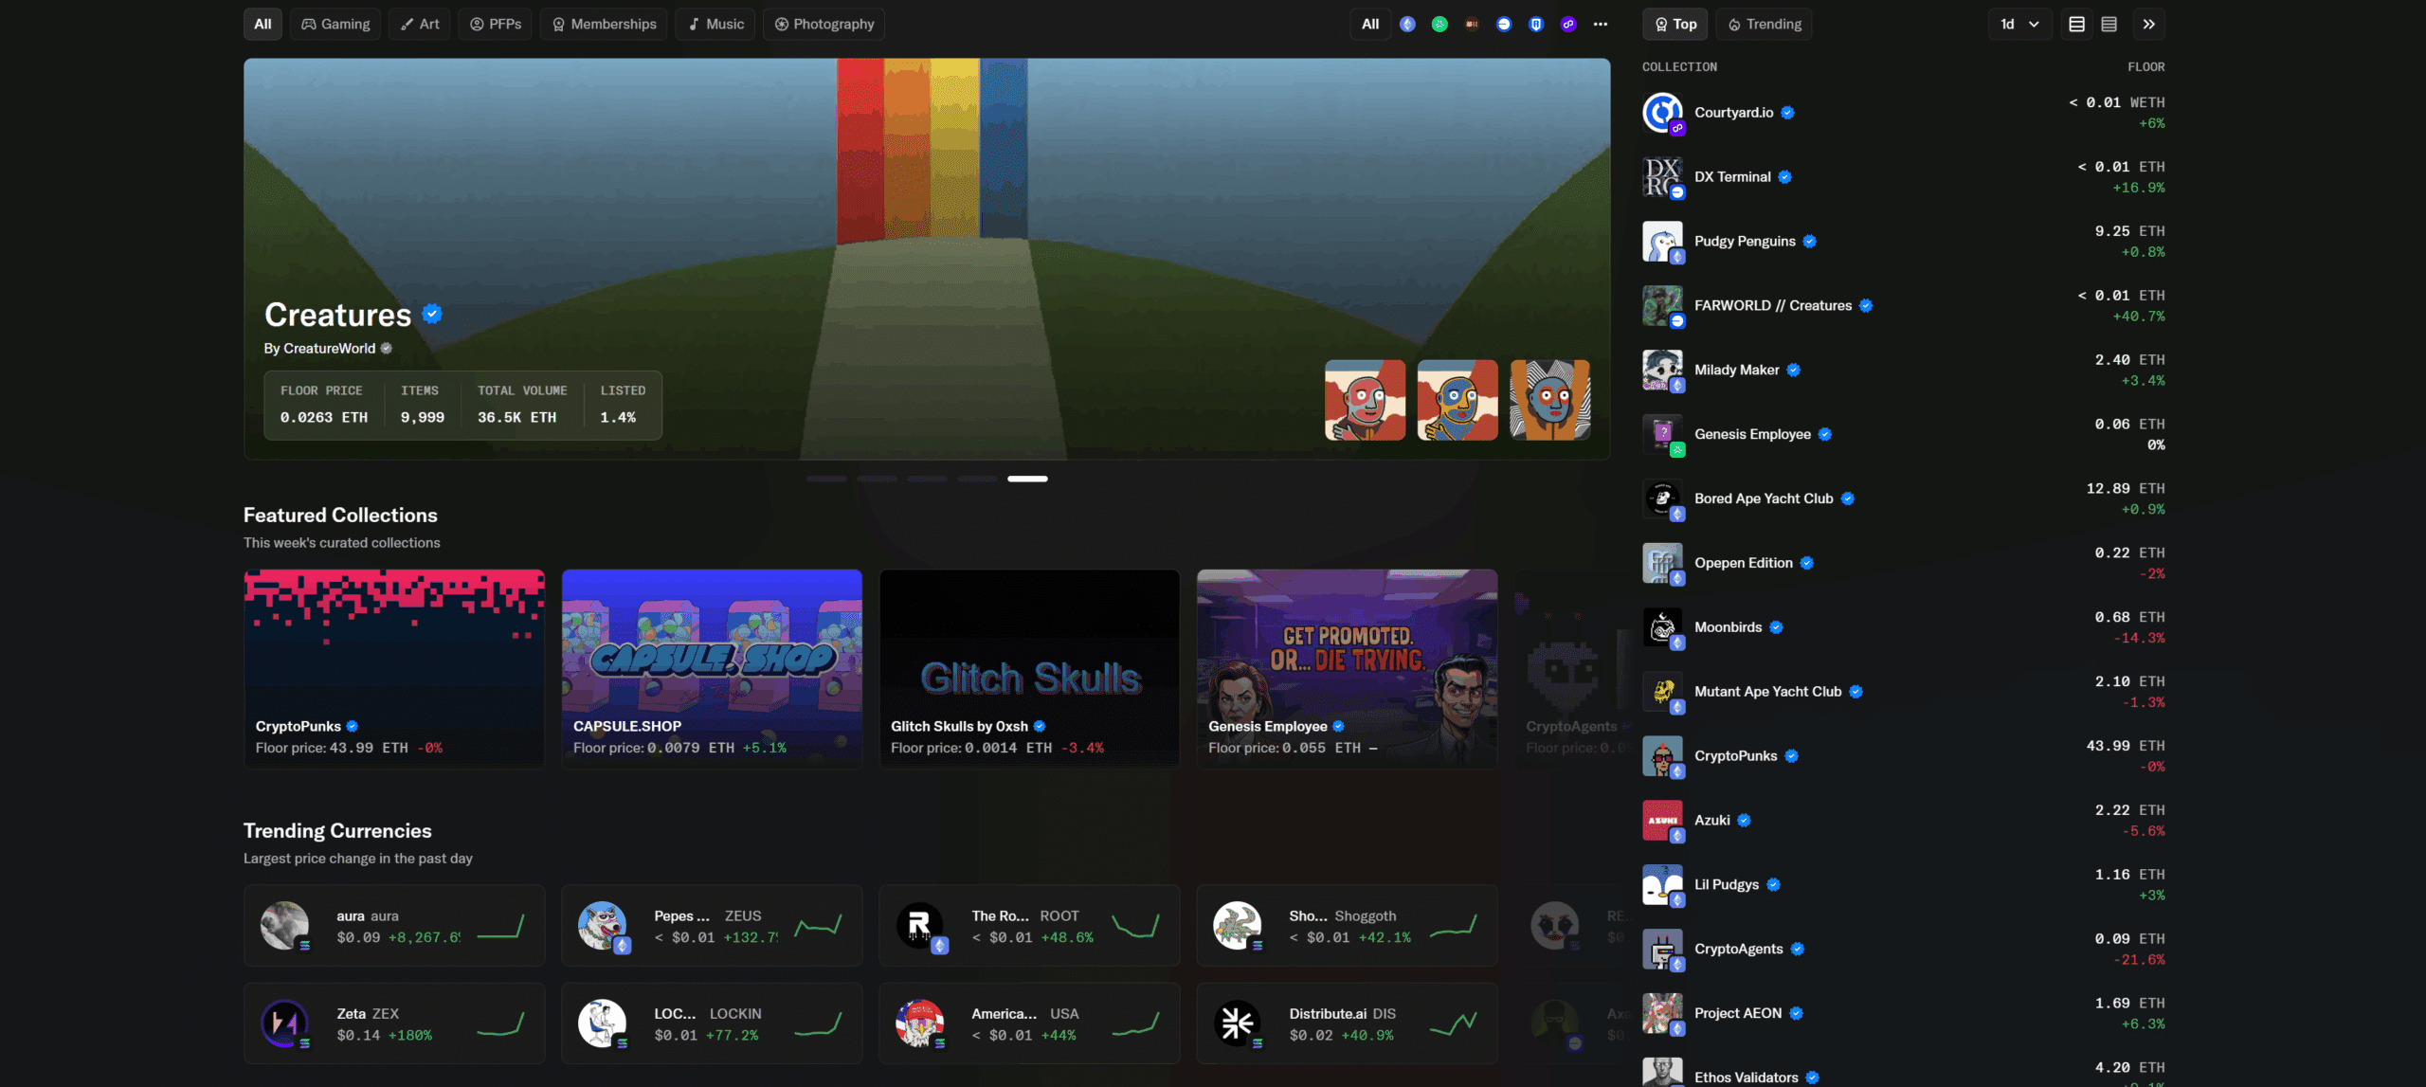Click the COLLECTION column header
Image resolution: width=2426 pixels, height=1087 pixels.
coord(1679,67)
